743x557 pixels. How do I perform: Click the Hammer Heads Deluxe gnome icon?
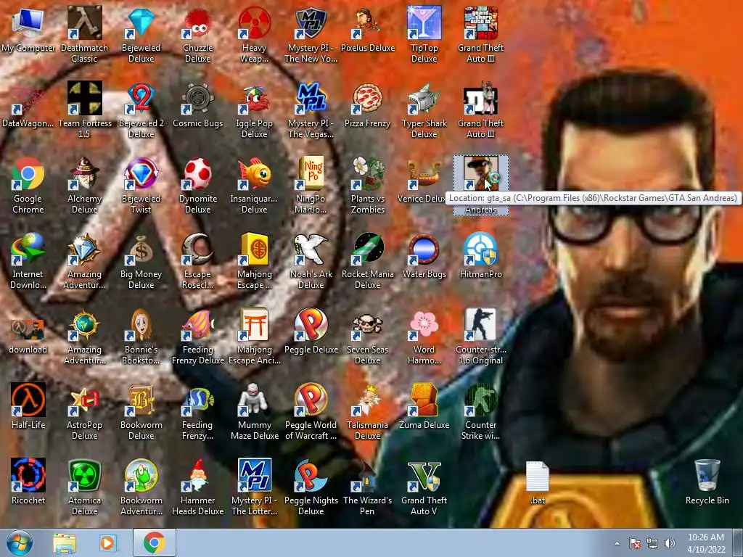[x=197, y=475]
